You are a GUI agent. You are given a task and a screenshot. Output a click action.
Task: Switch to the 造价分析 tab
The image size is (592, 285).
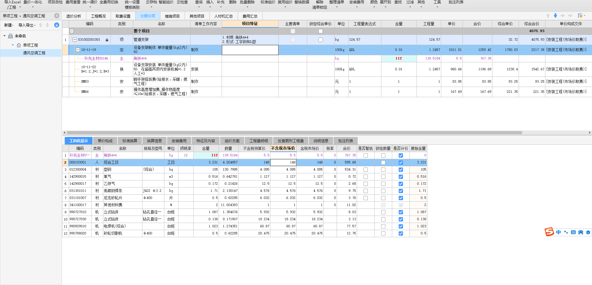(74, 16)
